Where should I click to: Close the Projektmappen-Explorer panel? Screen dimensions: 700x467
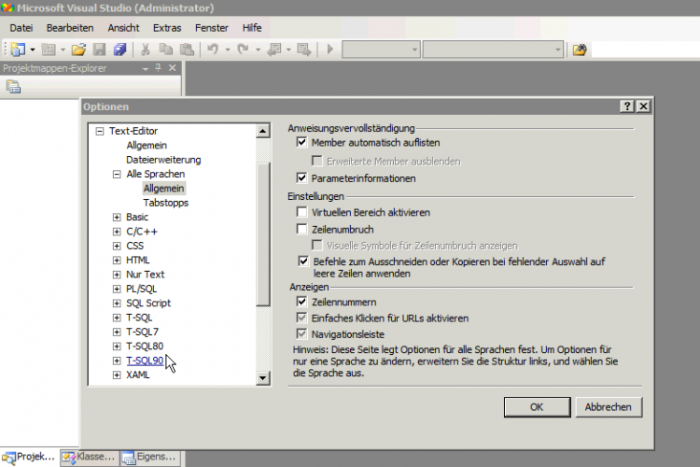pos(173,67)
